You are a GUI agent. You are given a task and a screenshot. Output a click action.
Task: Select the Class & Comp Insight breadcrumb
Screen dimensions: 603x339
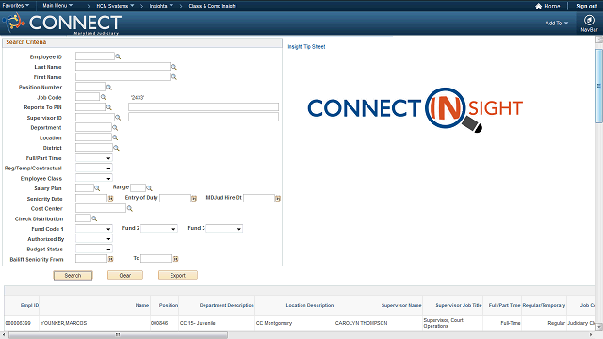coord(213,6)
